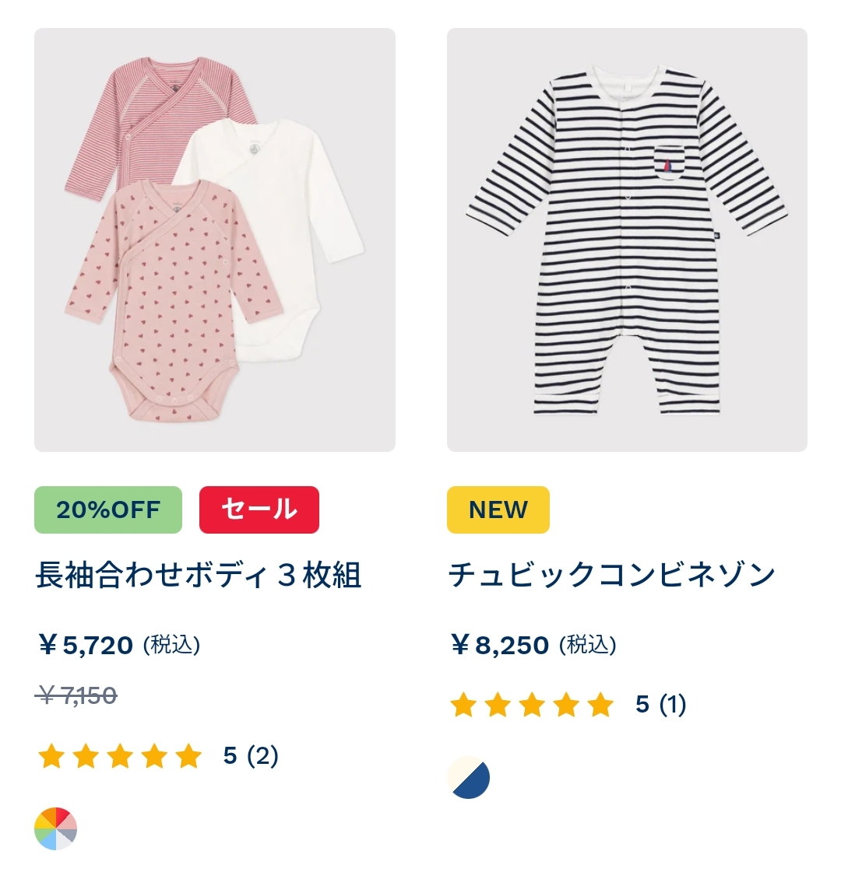841x879 pixels.
Task: Click the fifth star of the jumpsuit rating
Action: [x=600, y=705]
